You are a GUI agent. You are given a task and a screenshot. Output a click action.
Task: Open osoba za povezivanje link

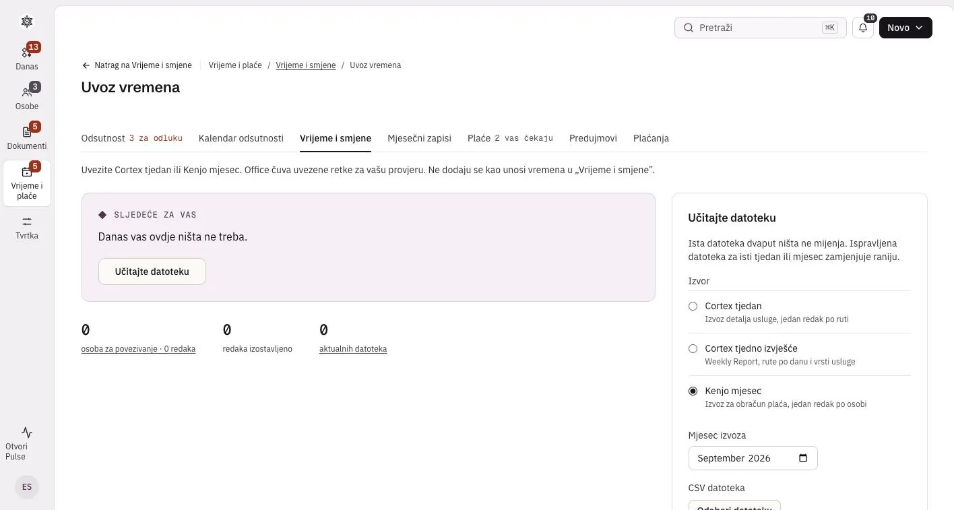click(138, 349)
